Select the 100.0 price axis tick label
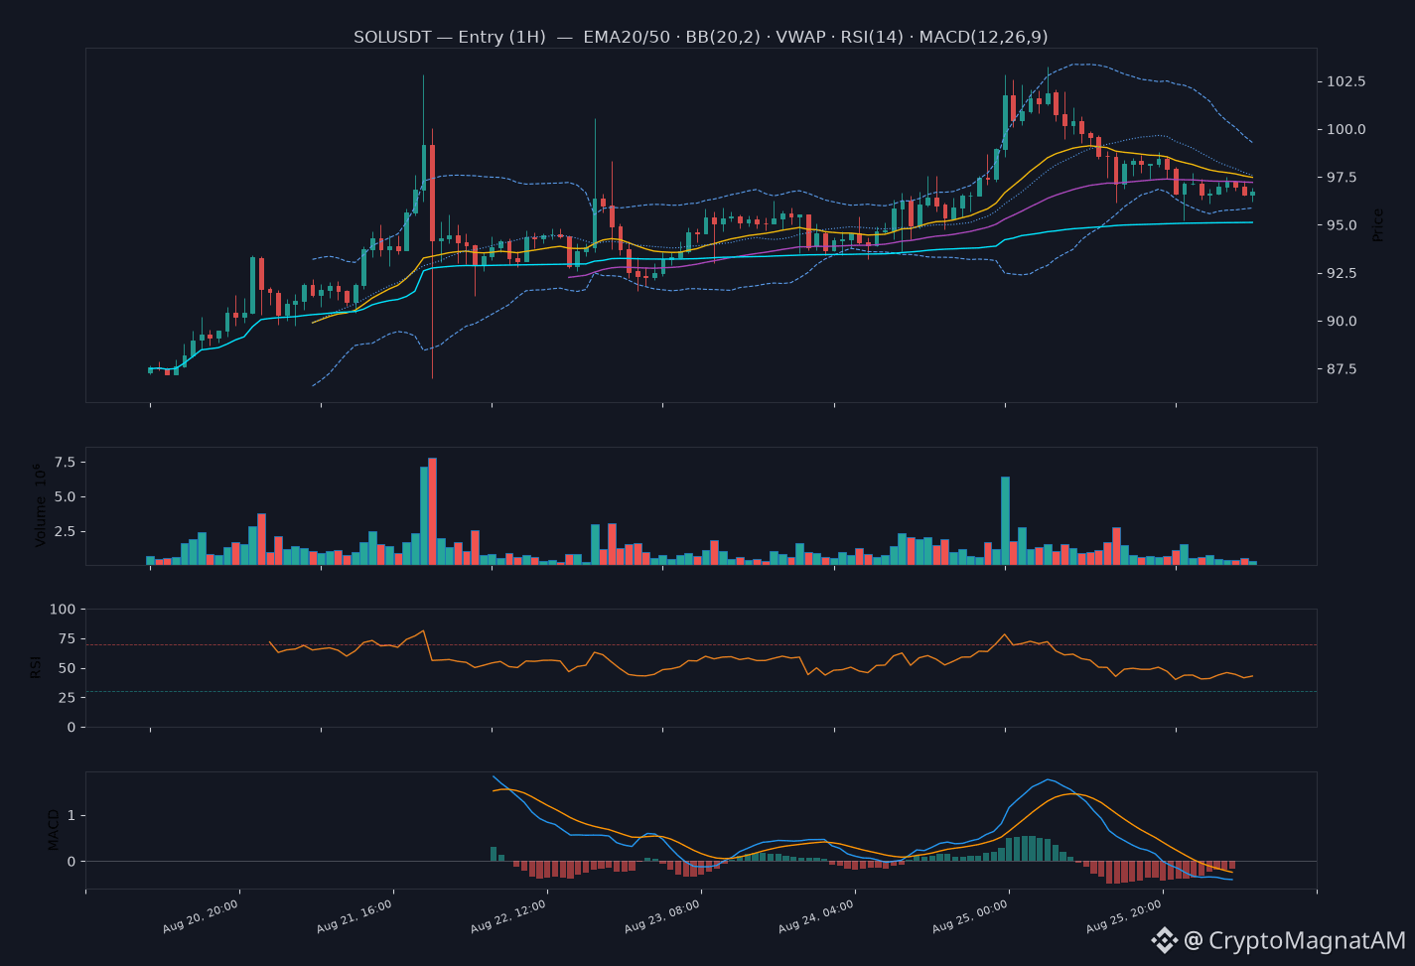The image size is (1415, 966). 1346,129
